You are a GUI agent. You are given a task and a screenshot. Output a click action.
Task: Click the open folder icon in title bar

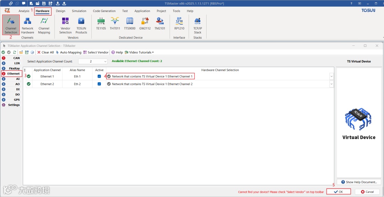(37, 4)
